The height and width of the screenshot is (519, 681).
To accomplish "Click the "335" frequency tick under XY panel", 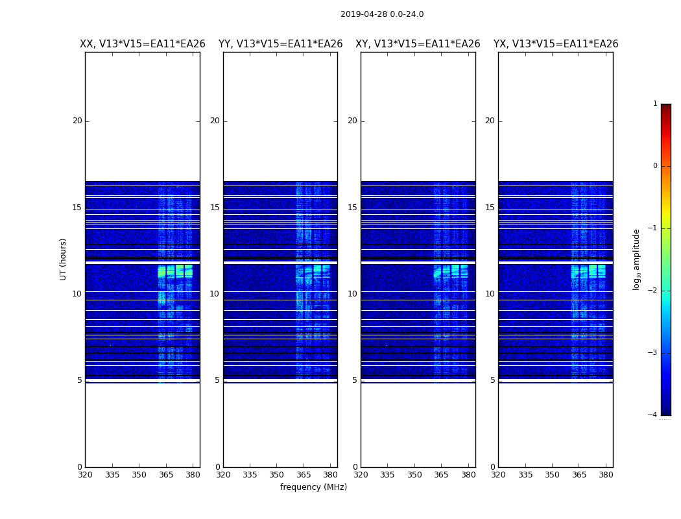I will point(387,475).
